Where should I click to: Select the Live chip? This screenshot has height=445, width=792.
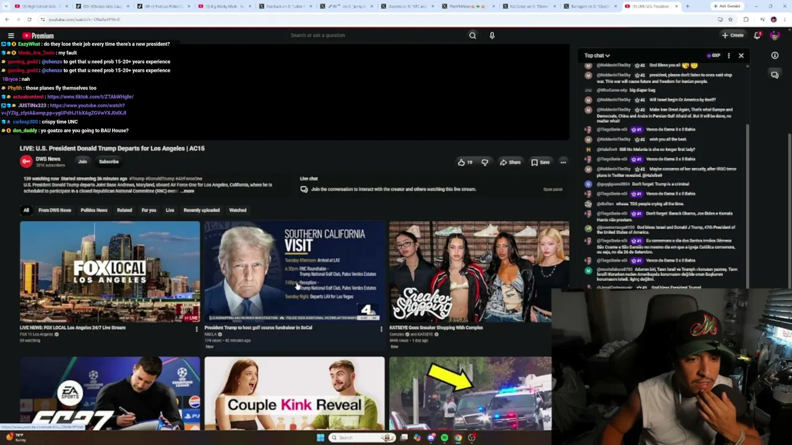tap(170, 210)
